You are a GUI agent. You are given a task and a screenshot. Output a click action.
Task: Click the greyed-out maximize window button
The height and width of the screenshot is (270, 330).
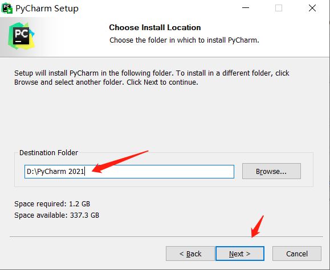(279, 8)
